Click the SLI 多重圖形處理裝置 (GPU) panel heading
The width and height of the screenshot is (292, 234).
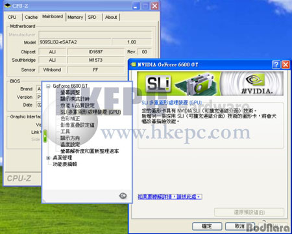[x=171, y=103]
